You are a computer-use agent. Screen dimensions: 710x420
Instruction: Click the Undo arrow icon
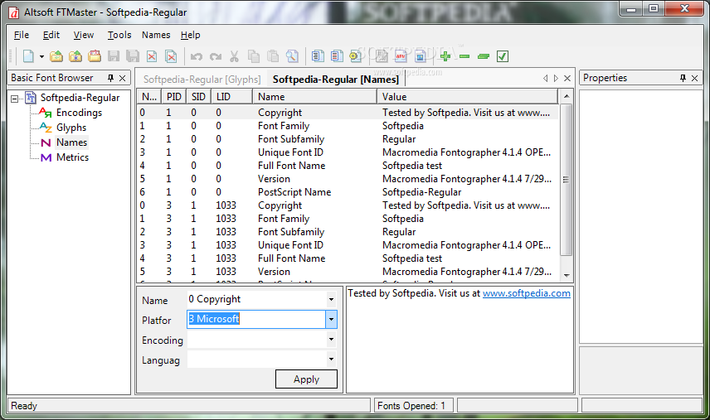[x=196, y=56]
